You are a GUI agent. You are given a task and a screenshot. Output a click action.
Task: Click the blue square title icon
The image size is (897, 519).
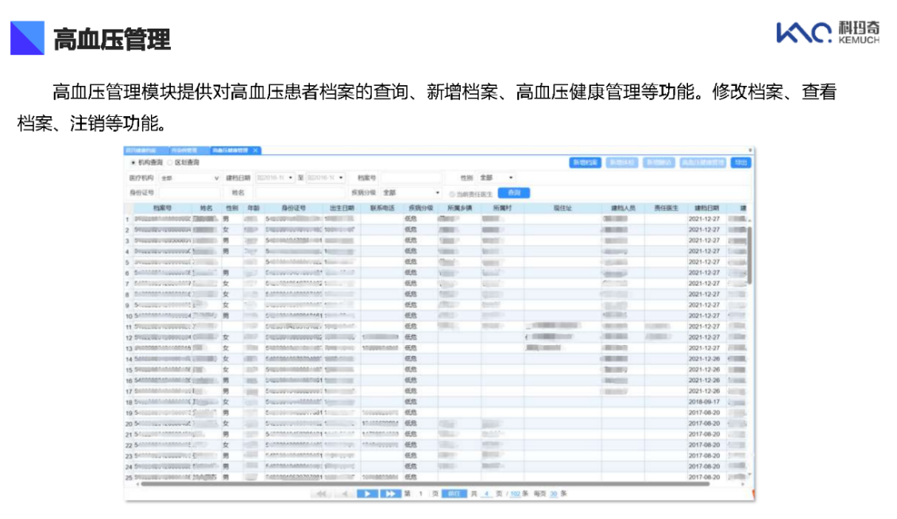(x=27, y=37)
